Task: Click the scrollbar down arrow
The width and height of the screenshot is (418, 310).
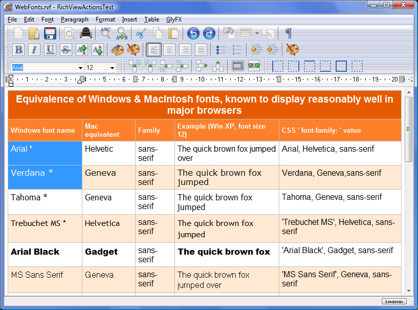Action: tap(408, 291)
